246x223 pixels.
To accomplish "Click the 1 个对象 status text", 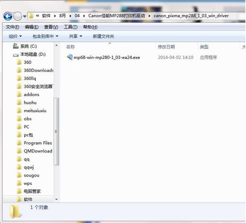I will tap(39, 207).
